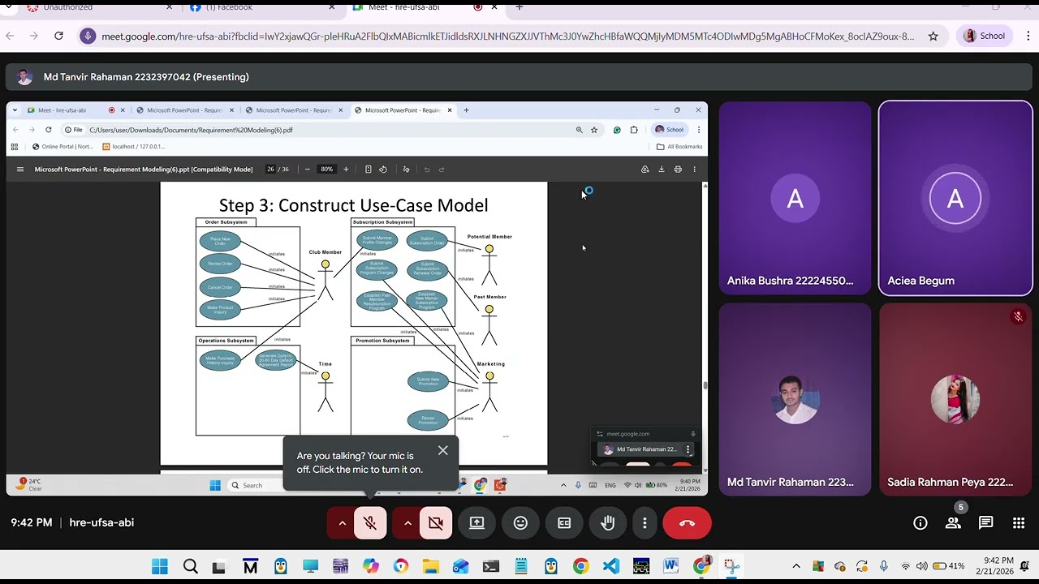Click the meet.google.com address bar
1039x584 pixels.
[507, 36]
